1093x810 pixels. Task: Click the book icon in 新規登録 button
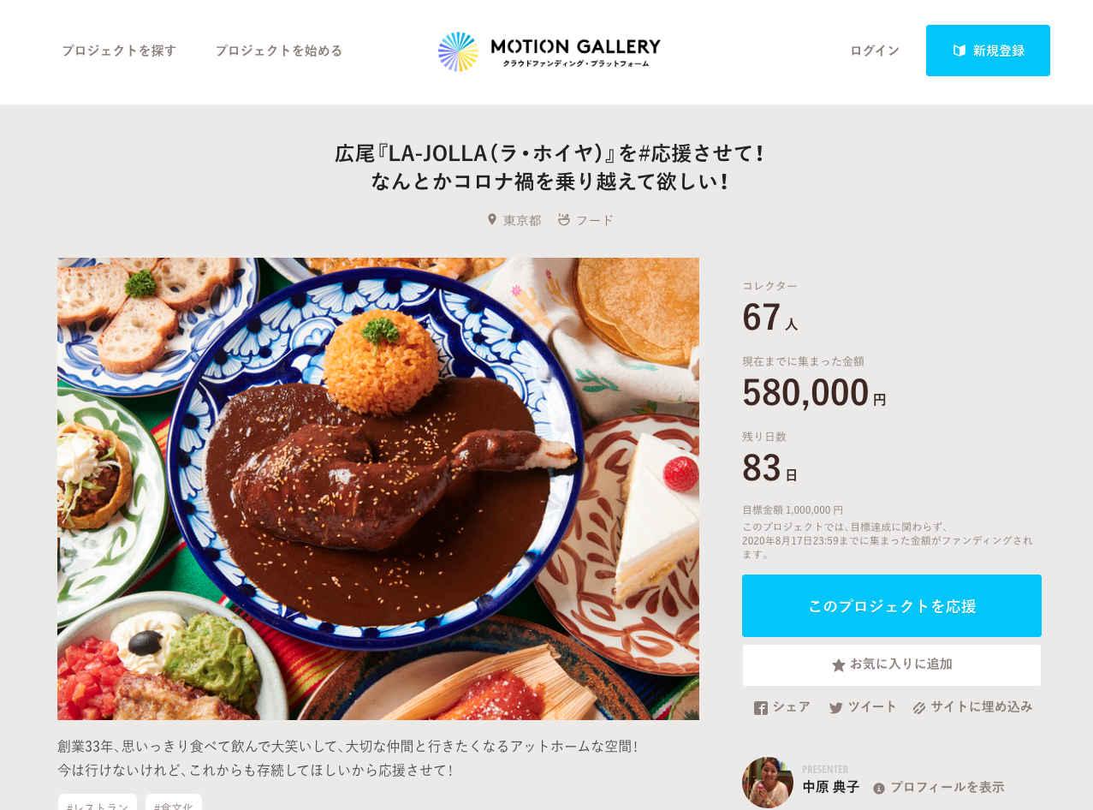click(x=959, y=51)
